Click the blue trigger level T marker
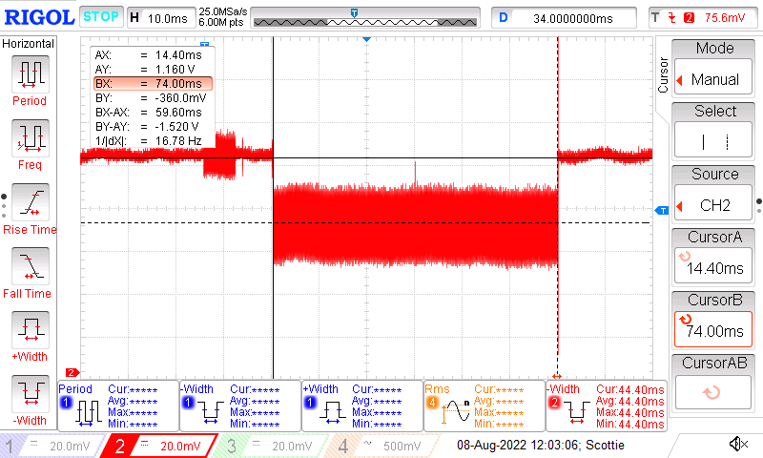Screen dimensions: 763x458 click(662, 210)
